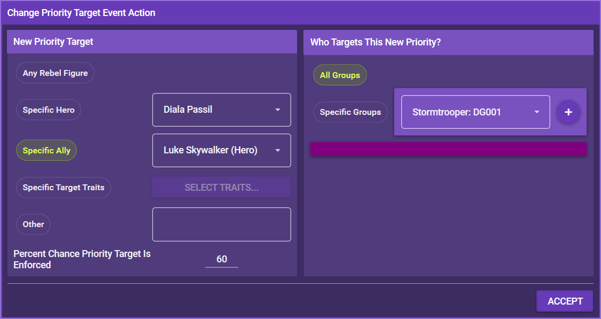Click the New Priority Target heading
Screen dimensions: 601x319
click(53, 41)
